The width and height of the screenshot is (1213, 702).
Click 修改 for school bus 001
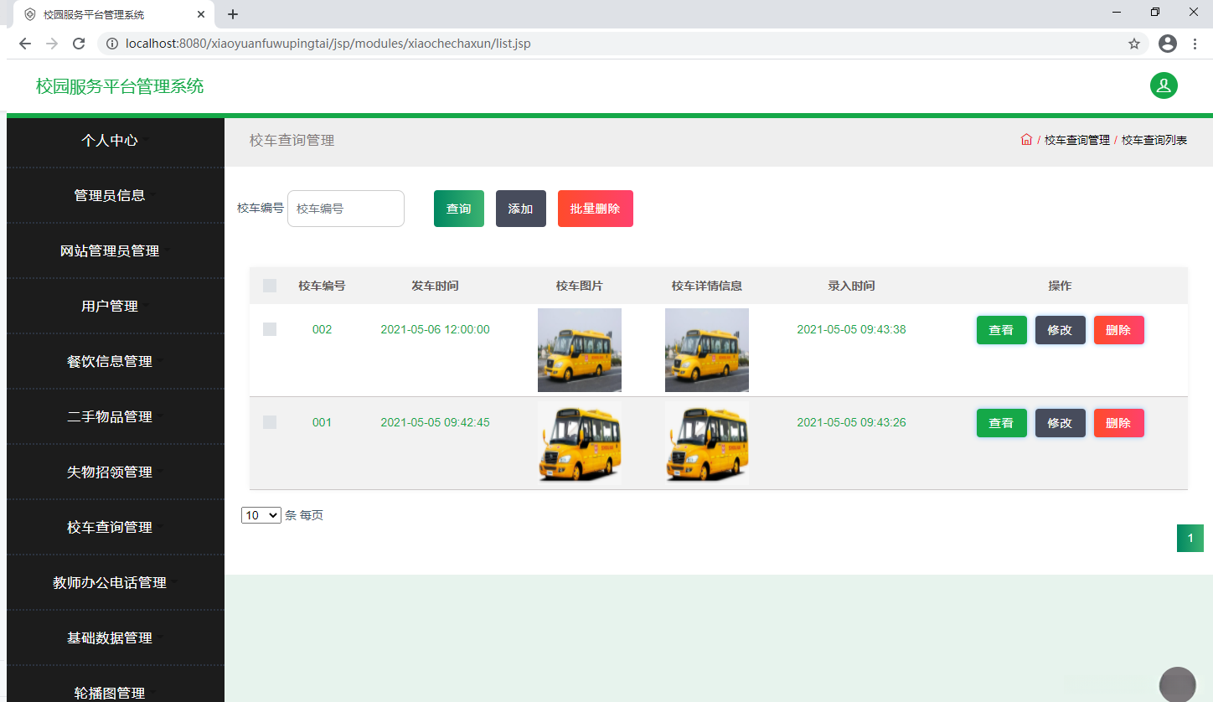1061,423
